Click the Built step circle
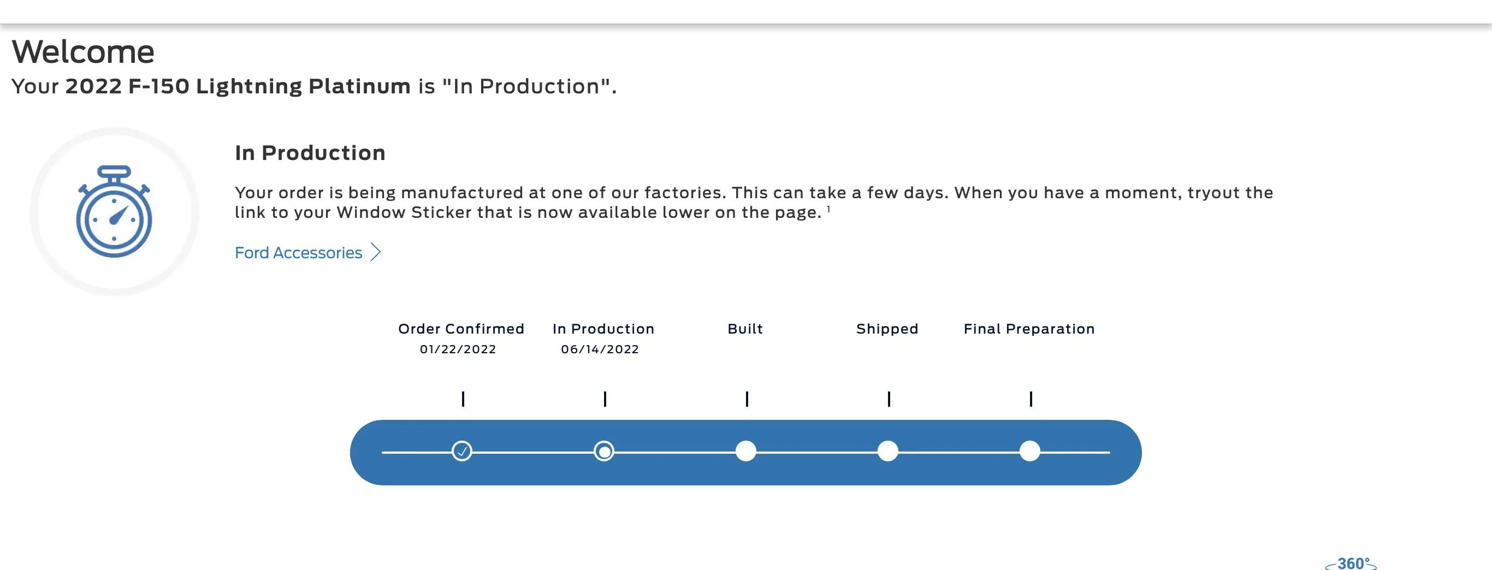This screenshot has width=1492, height=570. (745, 451)
